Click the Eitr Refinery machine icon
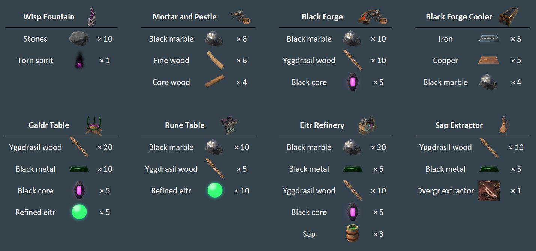Image resolution: width=536 pixels, height=251 pixels. click(367, 125)
